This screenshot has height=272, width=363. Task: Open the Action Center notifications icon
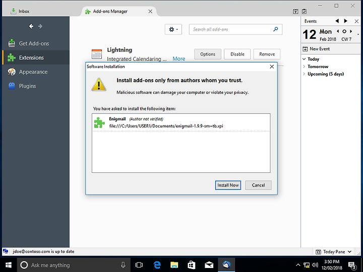coord(352,265)
